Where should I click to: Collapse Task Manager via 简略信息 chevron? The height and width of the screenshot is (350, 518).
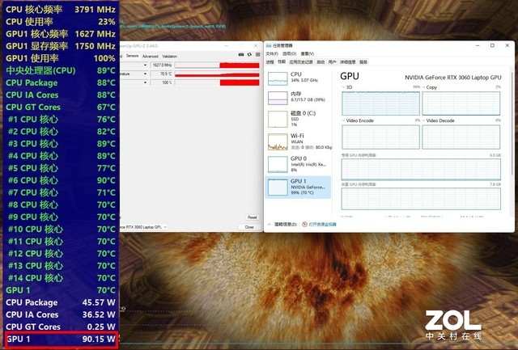click(269, 225)
